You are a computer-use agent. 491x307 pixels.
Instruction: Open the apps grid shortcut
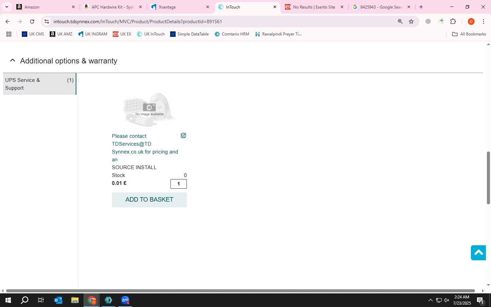point(9,34)
